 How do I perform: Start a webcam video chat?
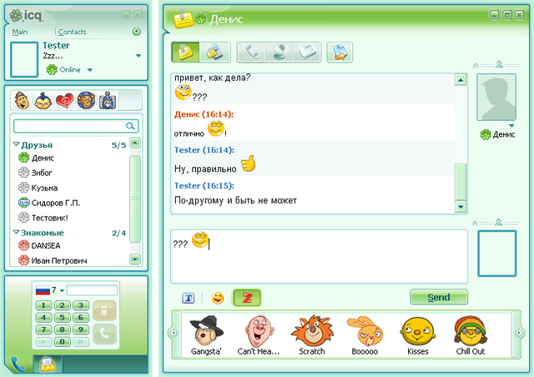tap(279, 53)
